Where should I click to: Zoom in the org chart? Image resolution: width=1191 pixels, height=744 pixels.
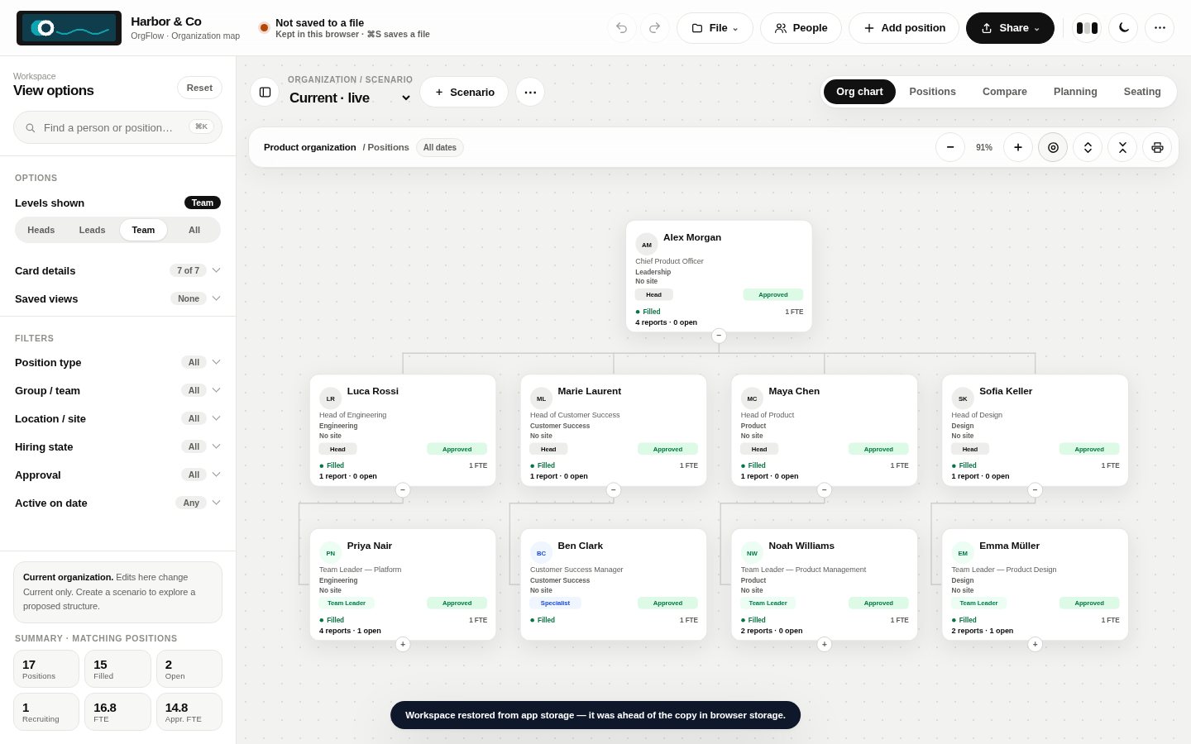click(1018, 147)
